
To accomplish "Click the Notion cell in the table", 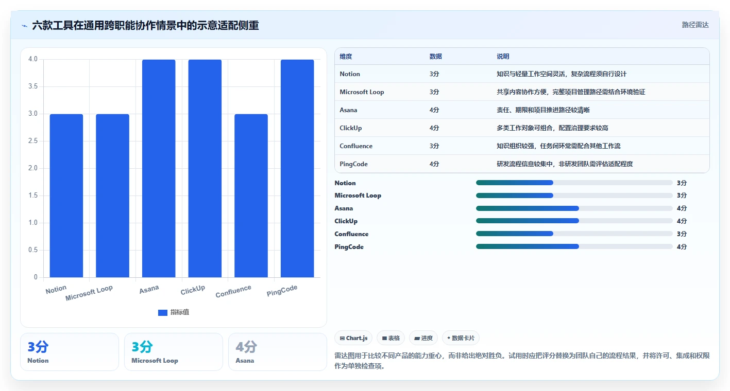I will 350,74.
